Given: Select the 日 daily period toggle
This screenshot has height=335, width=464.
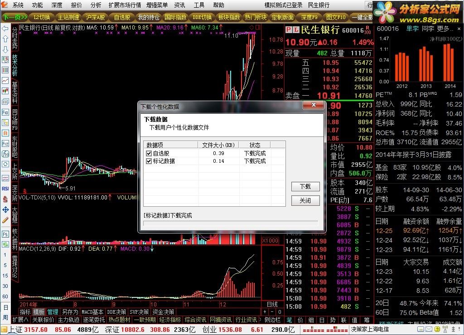Looking at the screenshot, I should (5, 307).
